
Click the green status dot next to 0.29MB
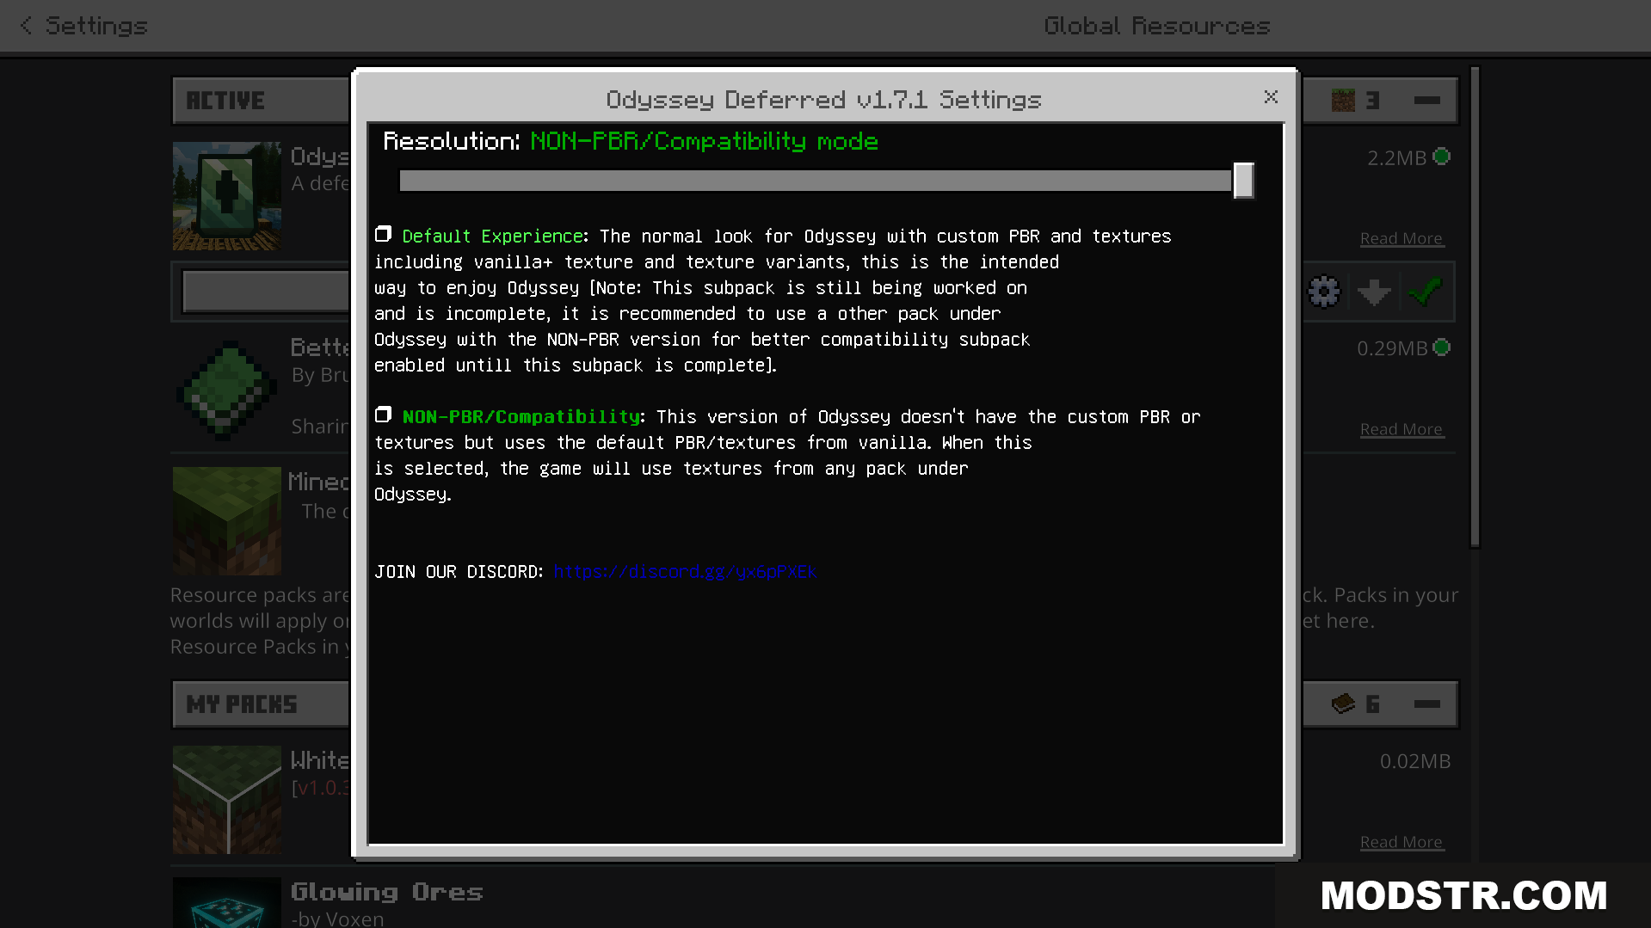point(1442,347)
